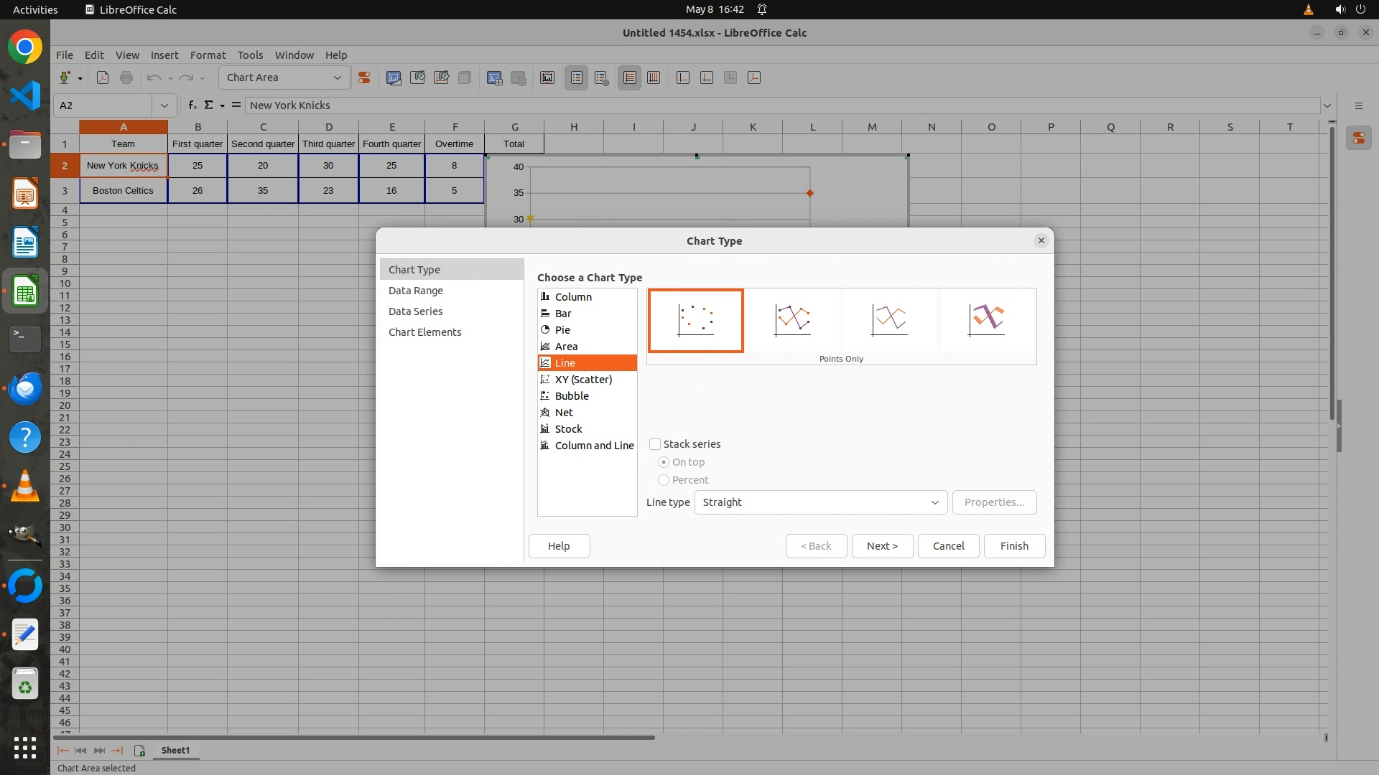Expand Chart Area element selector dropdown

tap(337, 77)
